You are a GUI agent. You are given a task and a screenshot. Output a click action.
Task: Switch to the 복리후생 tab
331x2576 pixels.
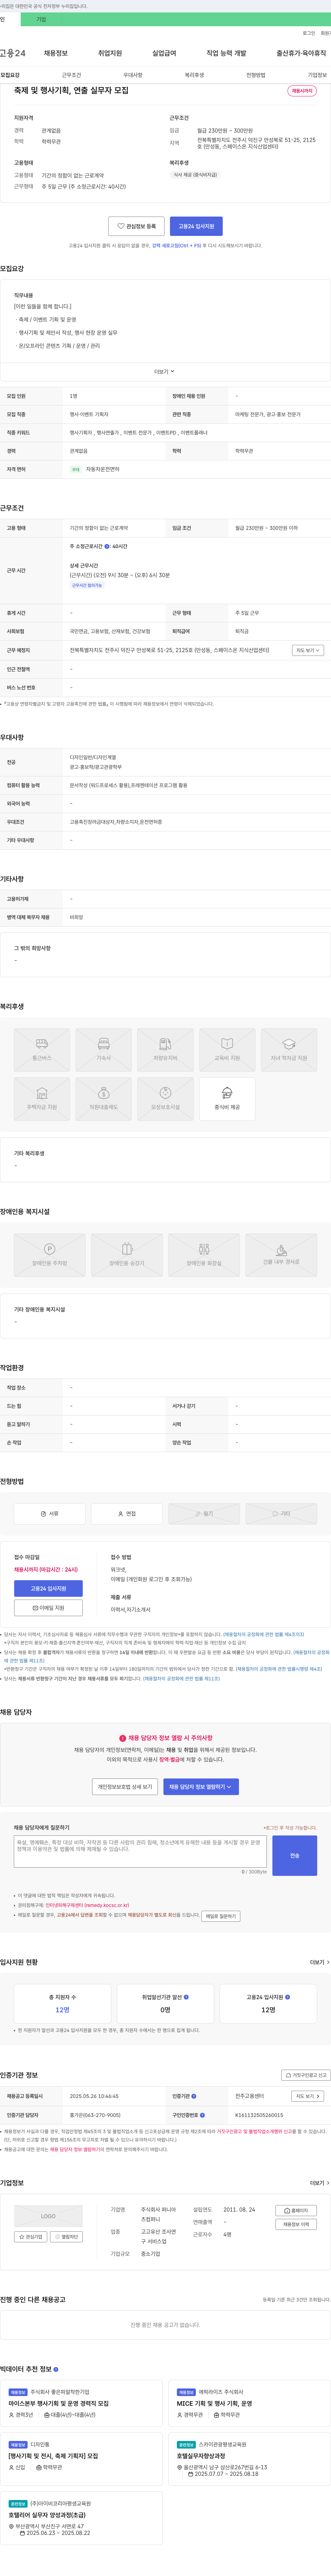click(194, 75)
